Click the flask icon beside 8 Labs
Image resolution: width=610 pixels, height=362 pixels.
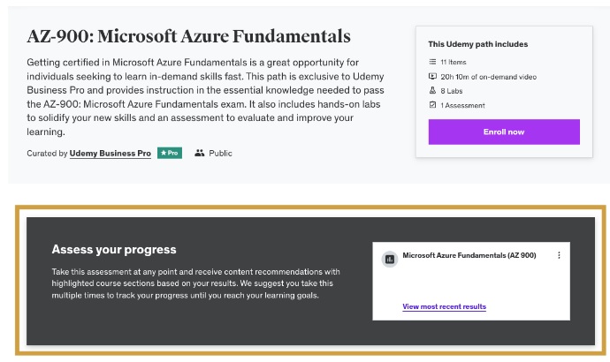pos(432,91)
